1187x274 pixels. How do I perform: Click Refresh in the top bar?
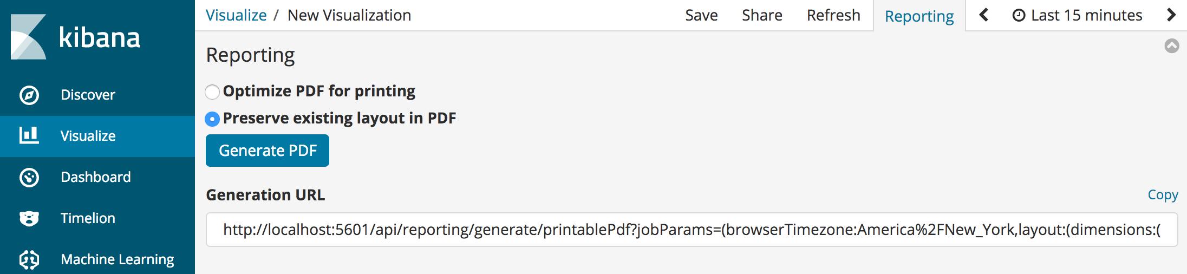coord(833,15)
